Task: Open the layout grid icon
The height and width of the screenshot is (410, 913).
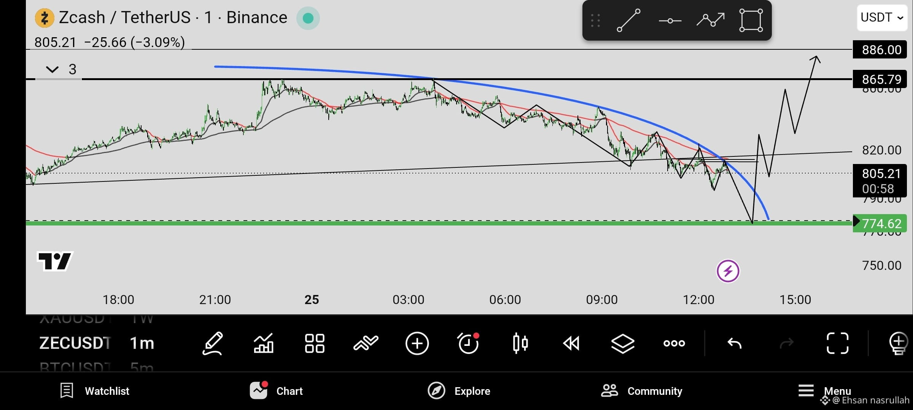Action: click(x=315, y=344)
